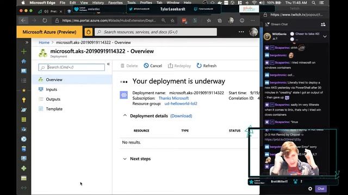Open the View menu
348x195 pixels.
coord(84,3)
